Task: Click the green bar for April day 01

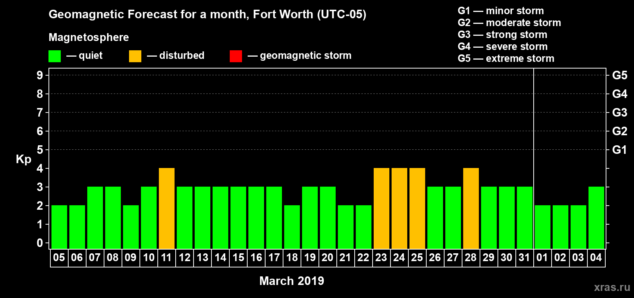Action: 543,227
